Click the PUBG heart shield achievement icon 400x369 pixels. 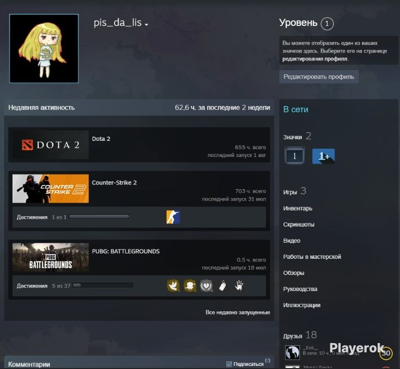pos(207,286)
